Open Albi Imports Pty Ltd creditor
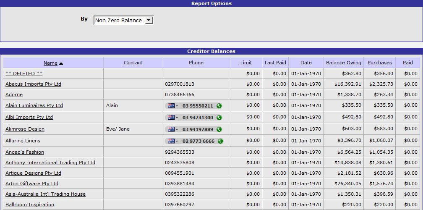Image resolution: width=423 pixels, height=210 pixels. coord(29,117)
